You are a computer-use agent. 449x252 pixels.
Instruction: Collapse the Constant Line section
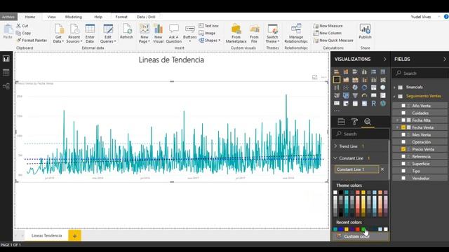tap(335, 158)
